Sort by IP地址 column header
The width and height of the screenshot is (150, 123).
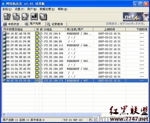pyautogui.click(x=54, y=29)
